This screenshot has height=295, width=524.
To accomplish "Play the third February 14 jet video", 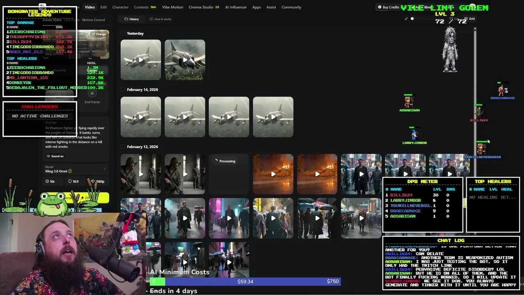I will 229,117.
